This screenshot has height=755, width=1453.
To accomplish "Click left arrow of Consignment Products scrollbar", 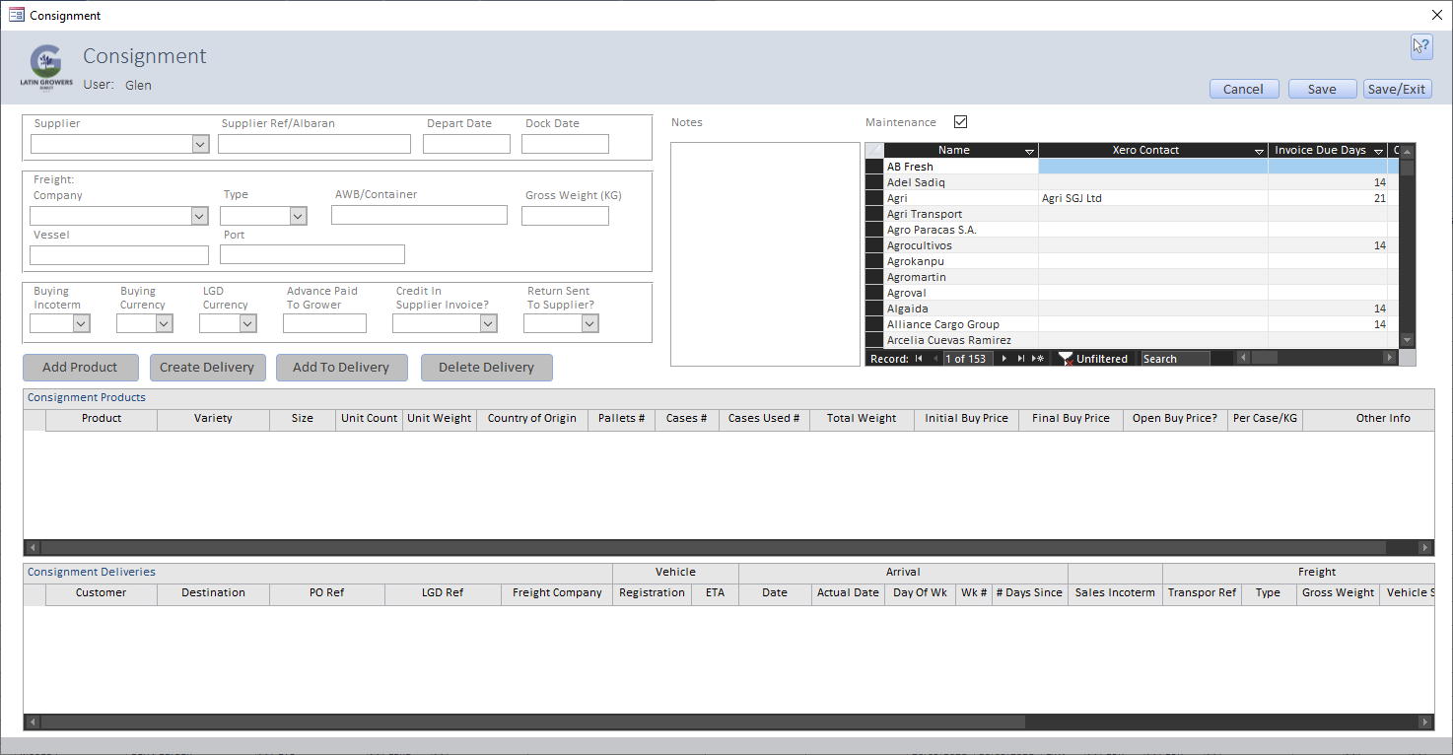I will point(33,547).
